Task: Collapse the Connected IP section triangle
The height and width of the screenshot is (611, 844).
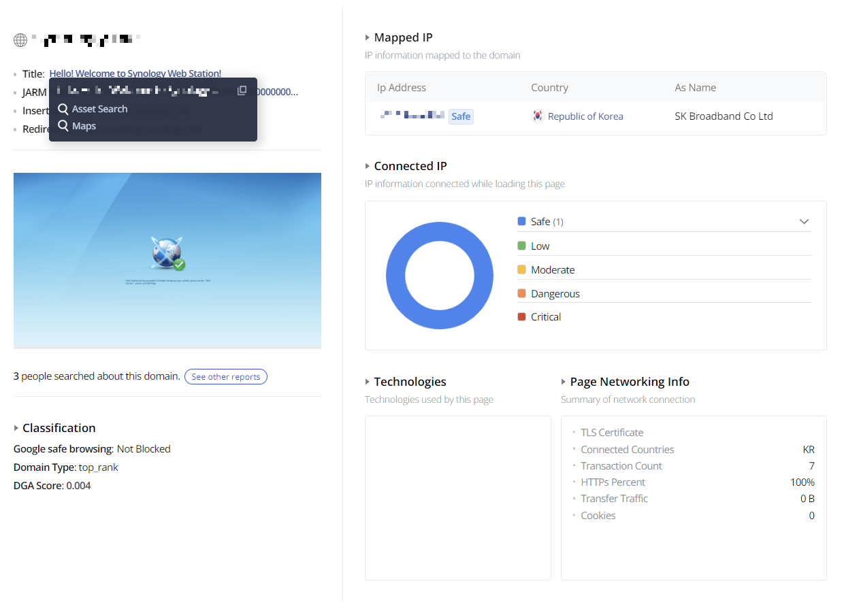Action: tap(368, 166)
